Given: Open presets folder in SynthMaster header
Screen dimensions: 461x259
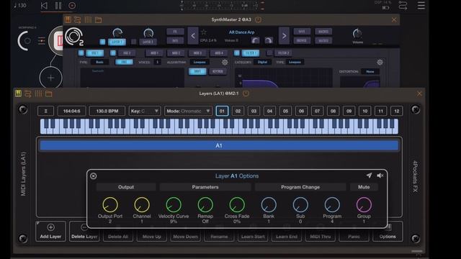Looking at the screenshot, I should (98, 19).
